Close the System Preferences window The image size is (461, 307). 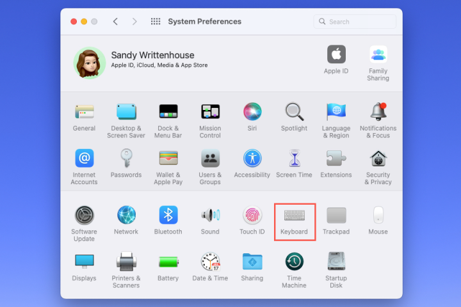tap(74, 22)
